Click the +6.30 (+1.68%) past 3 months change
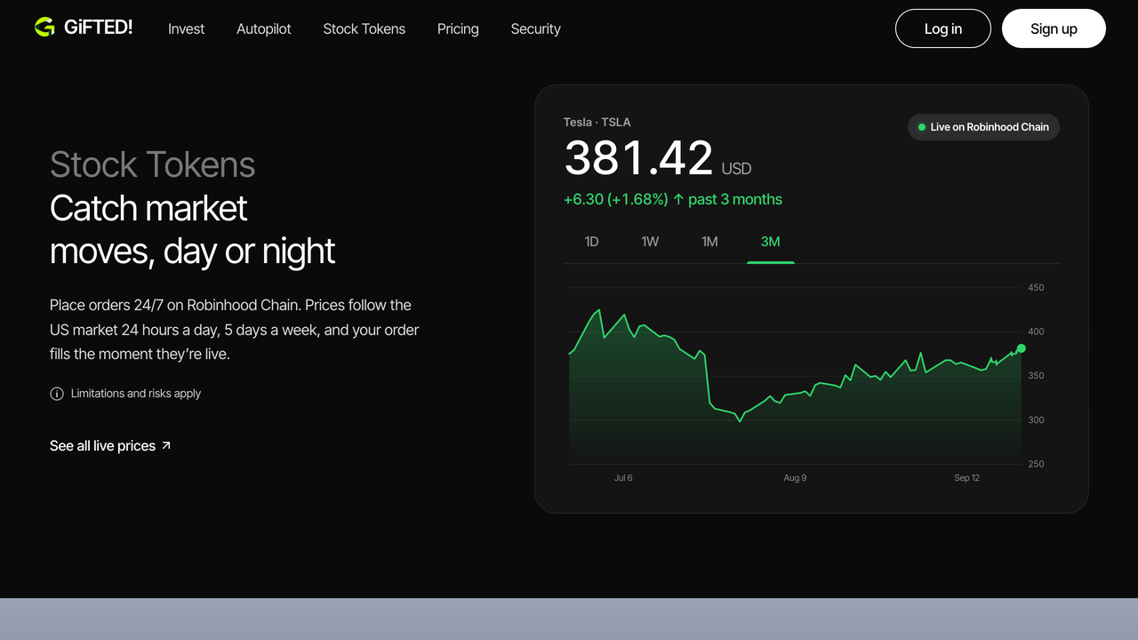Screen dimensions: 1138x640 click(673, 199)
